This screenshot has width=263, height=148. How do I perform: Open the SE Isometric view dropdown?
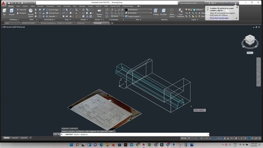coord(138,13)
